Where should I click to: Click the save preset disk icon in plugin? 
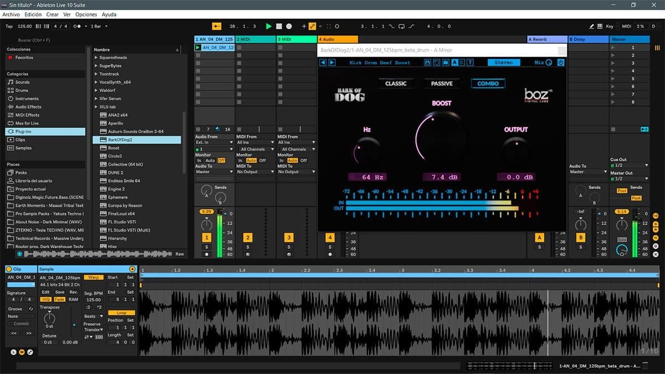click(427, 63)
